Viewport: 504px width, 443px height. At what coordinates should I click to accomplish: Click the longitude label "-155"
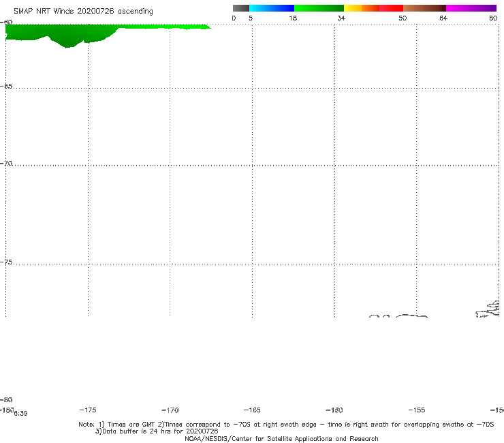(x=417, y=410)
